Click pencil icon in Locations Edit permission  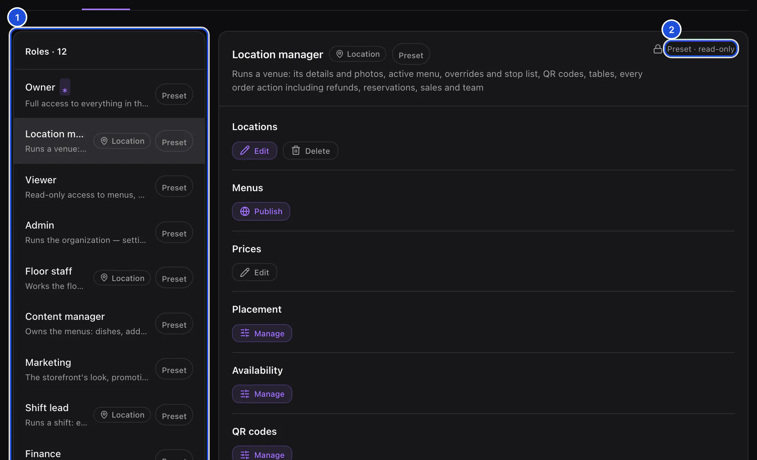point(245,151)
